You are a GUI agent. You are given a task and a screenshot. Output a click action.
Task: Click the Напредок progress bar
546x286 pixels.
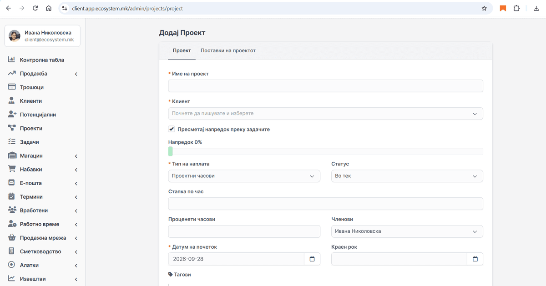326,151
